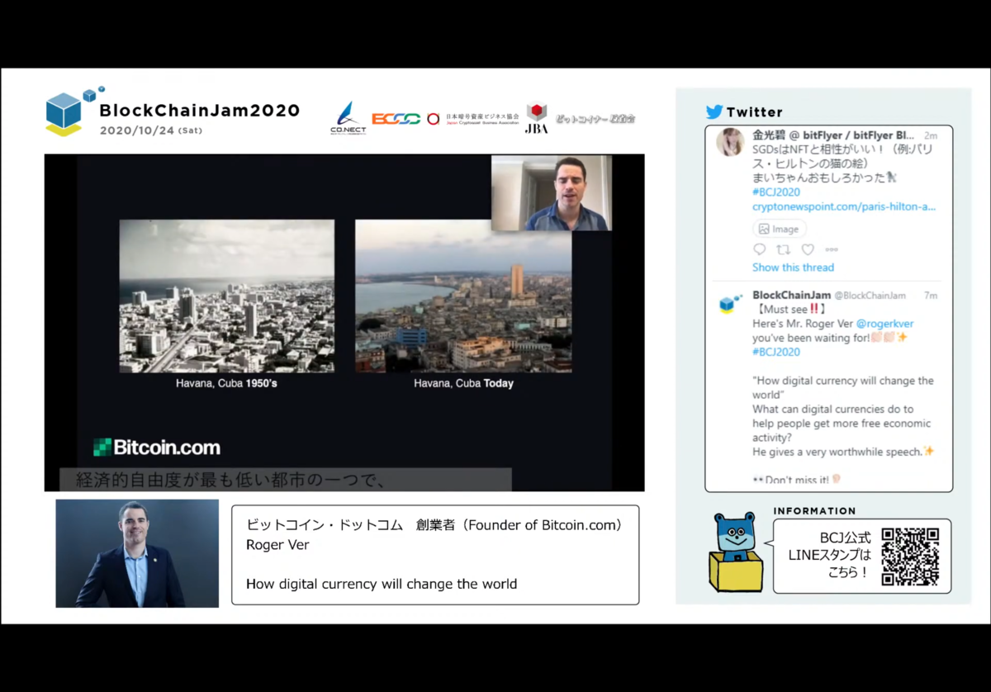Screen dimensions: 991x692
Task: Click the Japan Cryptoasset Business Association logo
Action: pos(473,119)
